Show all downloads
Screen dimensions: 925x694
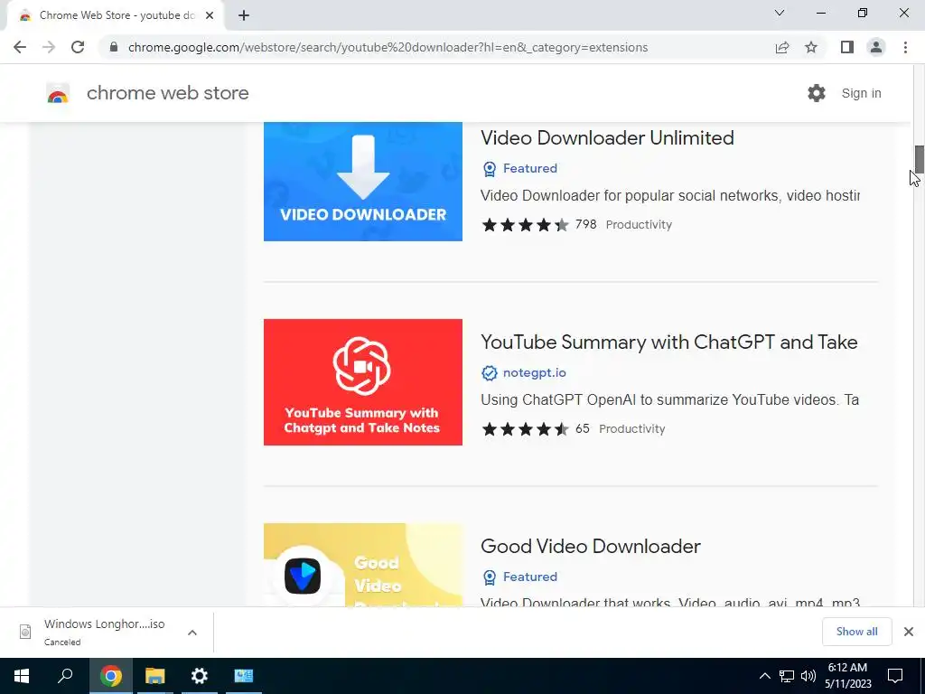(x=856, y=632)
